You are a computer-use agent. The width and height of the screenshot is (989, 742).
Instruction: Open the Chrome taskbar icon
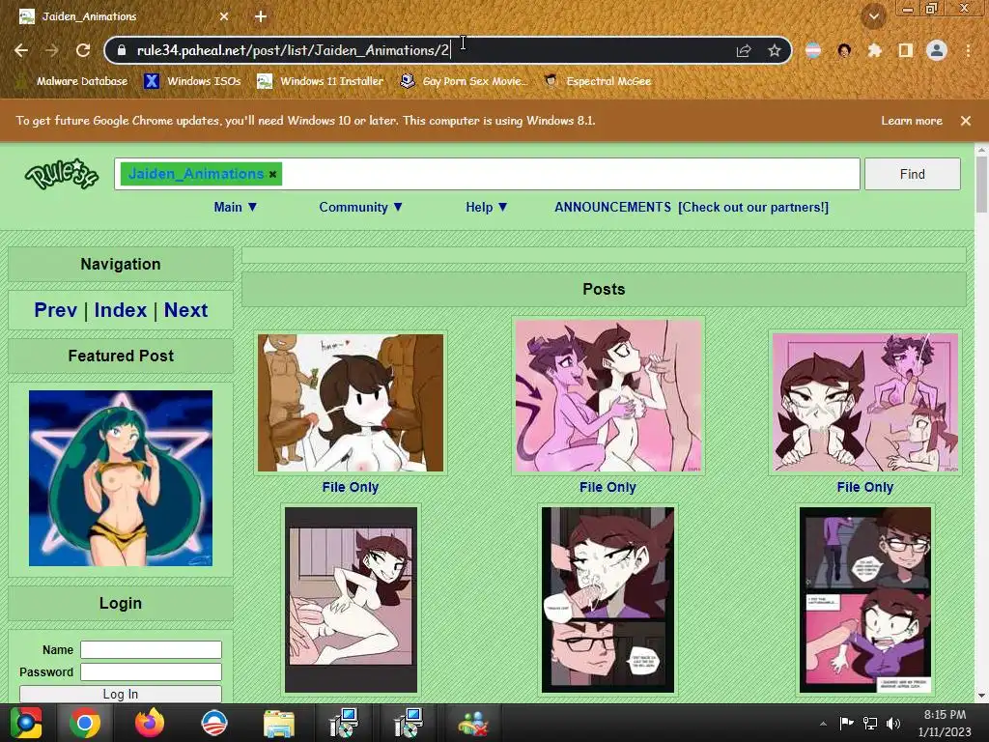[x=85, y=723]
